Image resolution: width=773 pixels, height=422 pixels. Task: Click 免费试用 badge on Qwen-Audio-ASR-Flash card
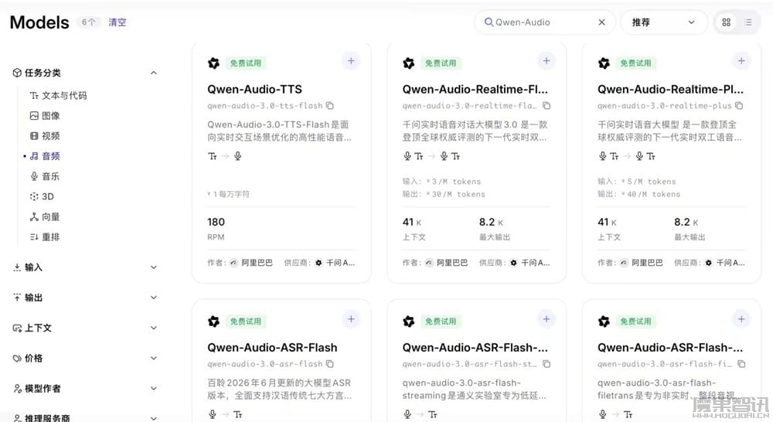coord(246,322)
